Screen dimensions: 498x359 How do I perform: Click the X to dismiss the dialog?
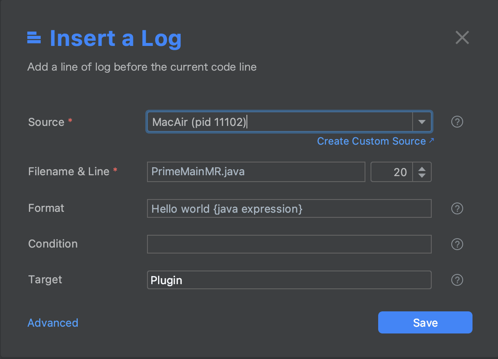coord(462,38)
